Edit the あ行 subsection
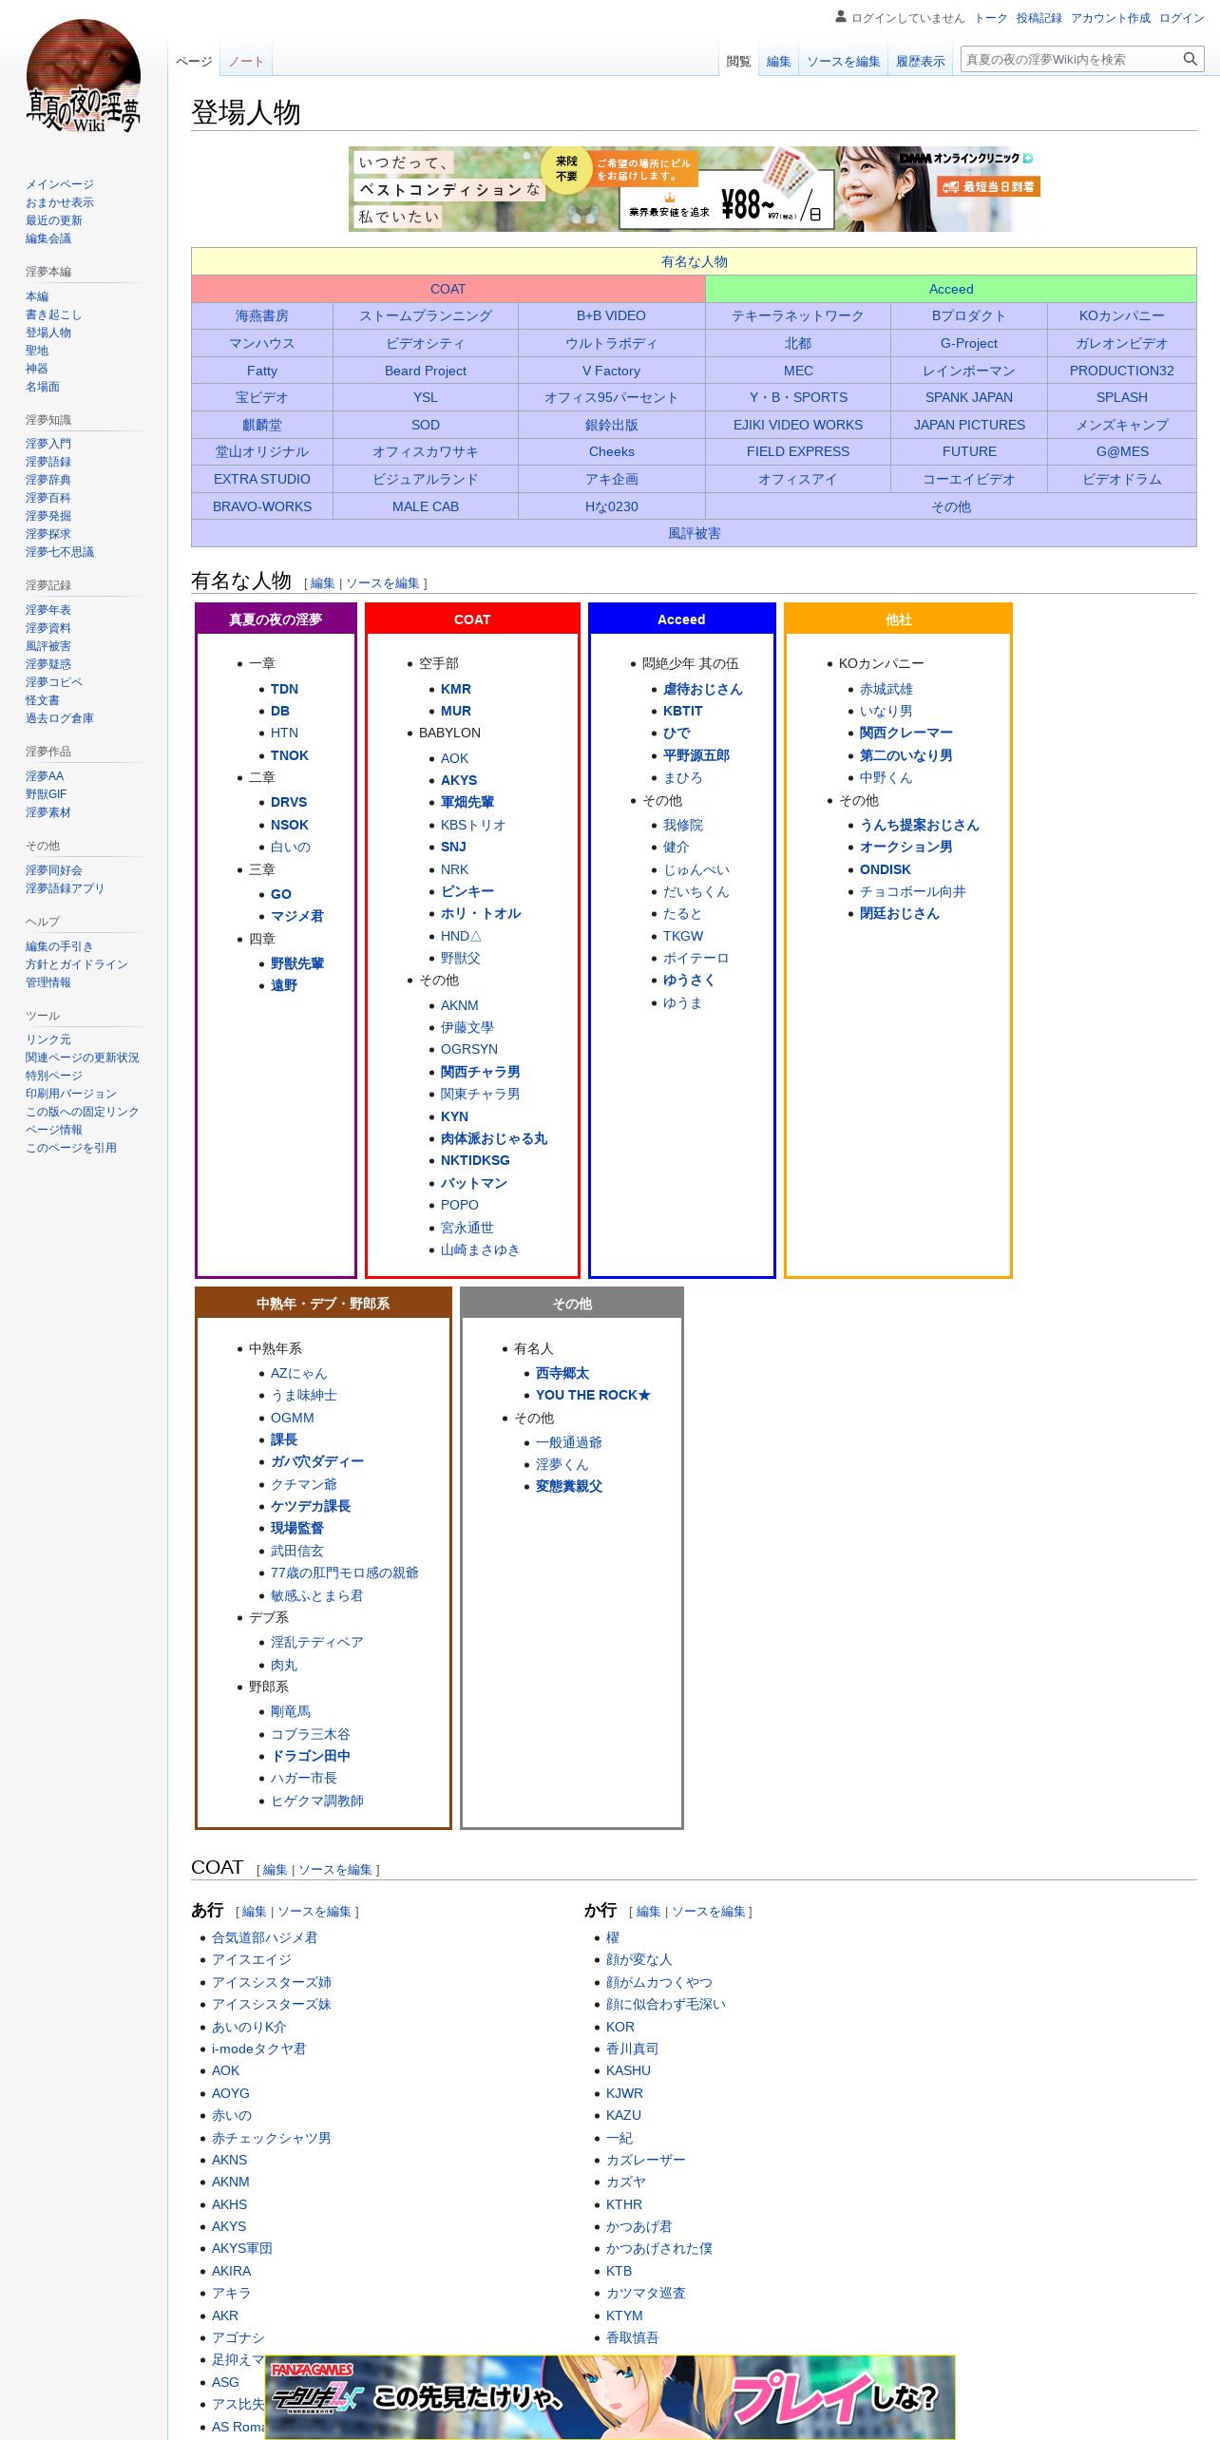The width and height of the screenshot is (1220, 2440). click(x=254, y=1912)
